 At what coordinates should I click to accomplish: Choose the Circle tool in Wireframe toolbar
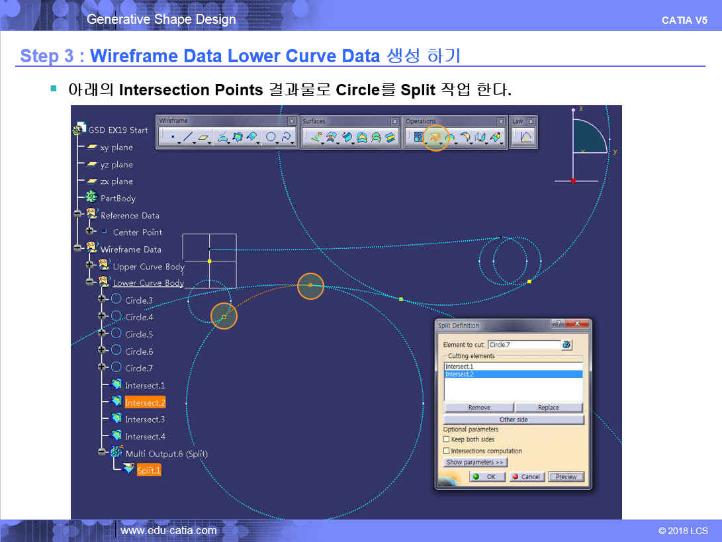click(x=270, y=137)
